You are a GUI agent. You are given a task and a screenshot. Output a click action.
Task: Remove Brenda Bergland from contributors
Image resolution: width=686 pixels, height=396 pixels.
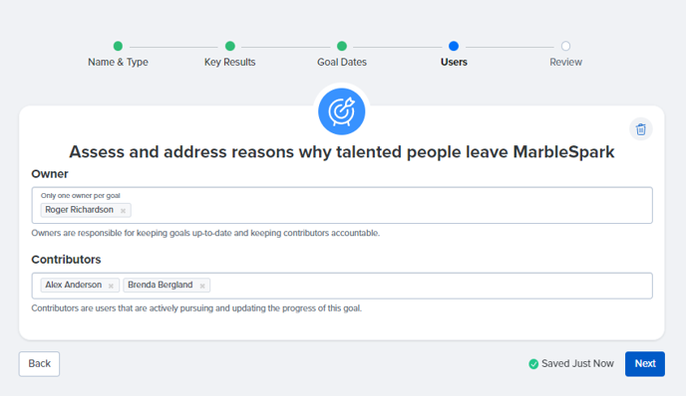pyautogui.click(x=202, y=286)
